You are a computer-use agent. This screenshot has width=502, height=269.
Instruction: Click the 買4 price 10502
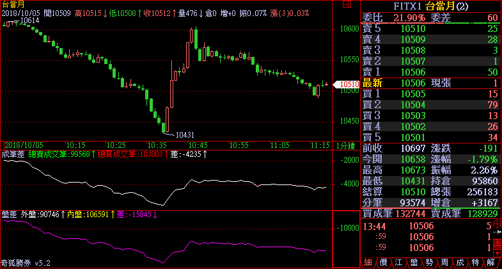pyautogui.click(x=413, y=126)
